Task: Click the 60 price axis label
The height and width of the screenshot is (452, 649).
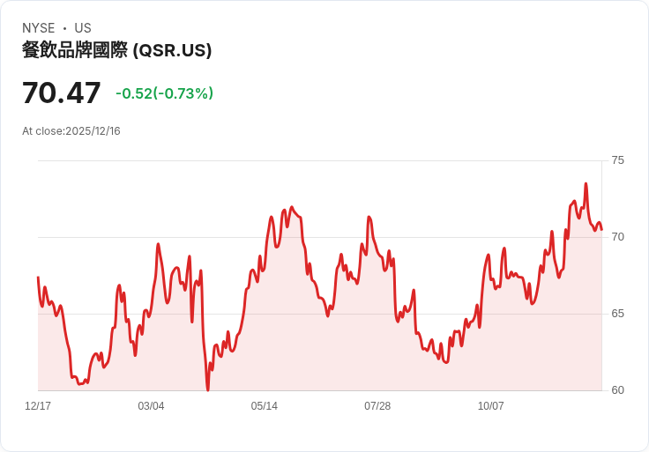Action: coord(617,390)
